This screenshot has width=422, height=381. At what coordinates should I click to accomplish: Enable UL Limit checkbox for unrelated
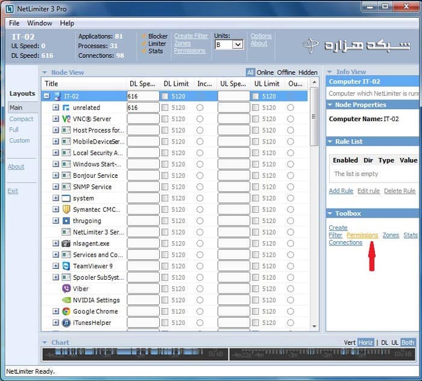pos(256,108)
